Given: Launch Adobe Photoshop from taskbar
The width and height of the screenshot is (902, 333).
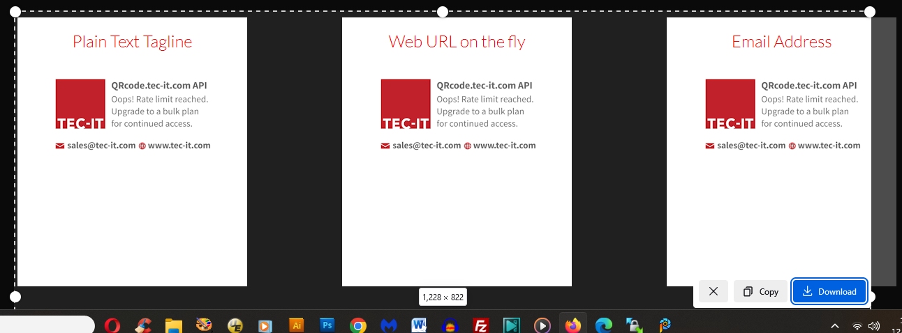Looking at the screenshot, I should click(327, 325).
